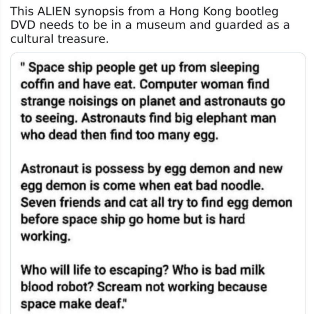Click the "cultural treasure." caption line
This screenshot has width=316, height=314.
[59, 39]
